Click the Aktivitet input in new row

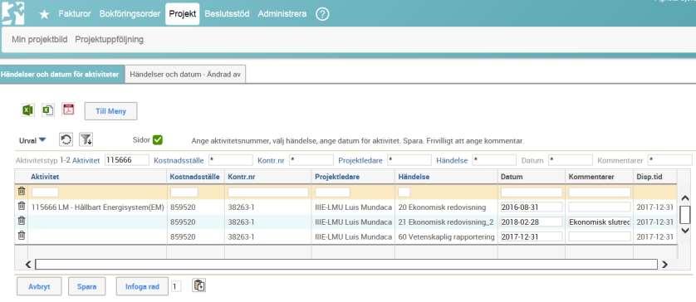point(45,192)
